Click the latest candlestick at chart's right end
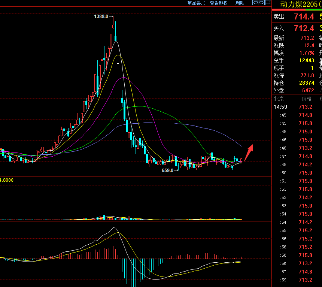Viewport: 322px width, 287px height. click(241, 160)
